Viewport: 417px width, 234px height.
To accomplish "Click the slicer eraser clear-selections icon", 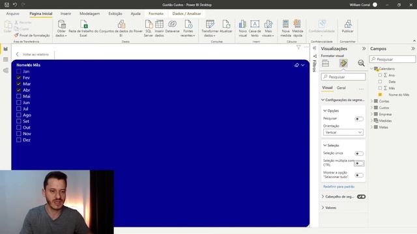I will click(296, 65).
